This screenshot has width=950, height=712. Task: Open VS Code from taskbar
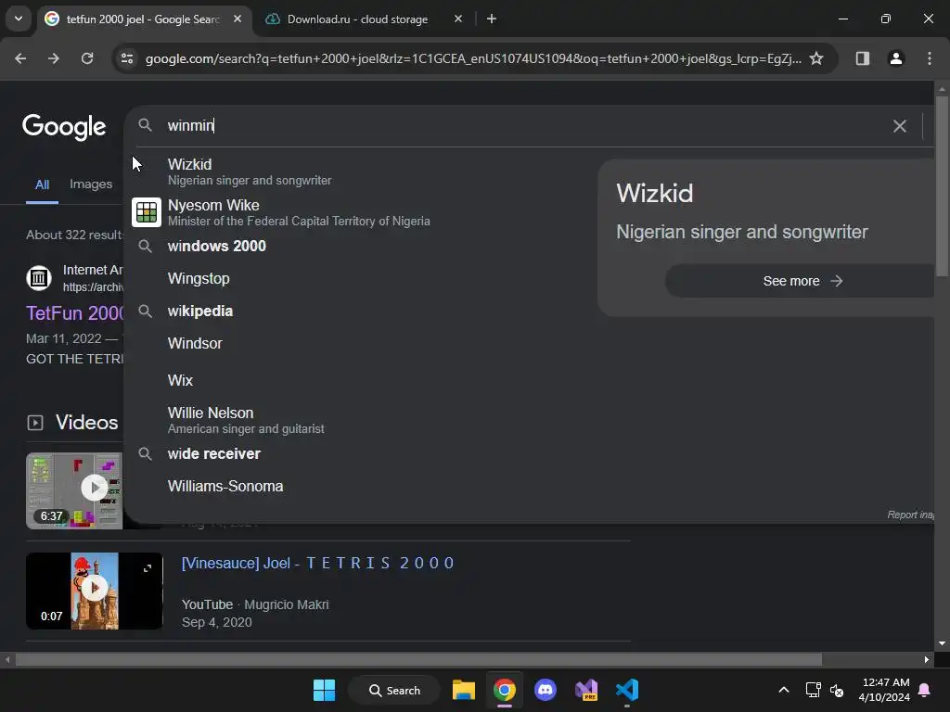(627, 690)
